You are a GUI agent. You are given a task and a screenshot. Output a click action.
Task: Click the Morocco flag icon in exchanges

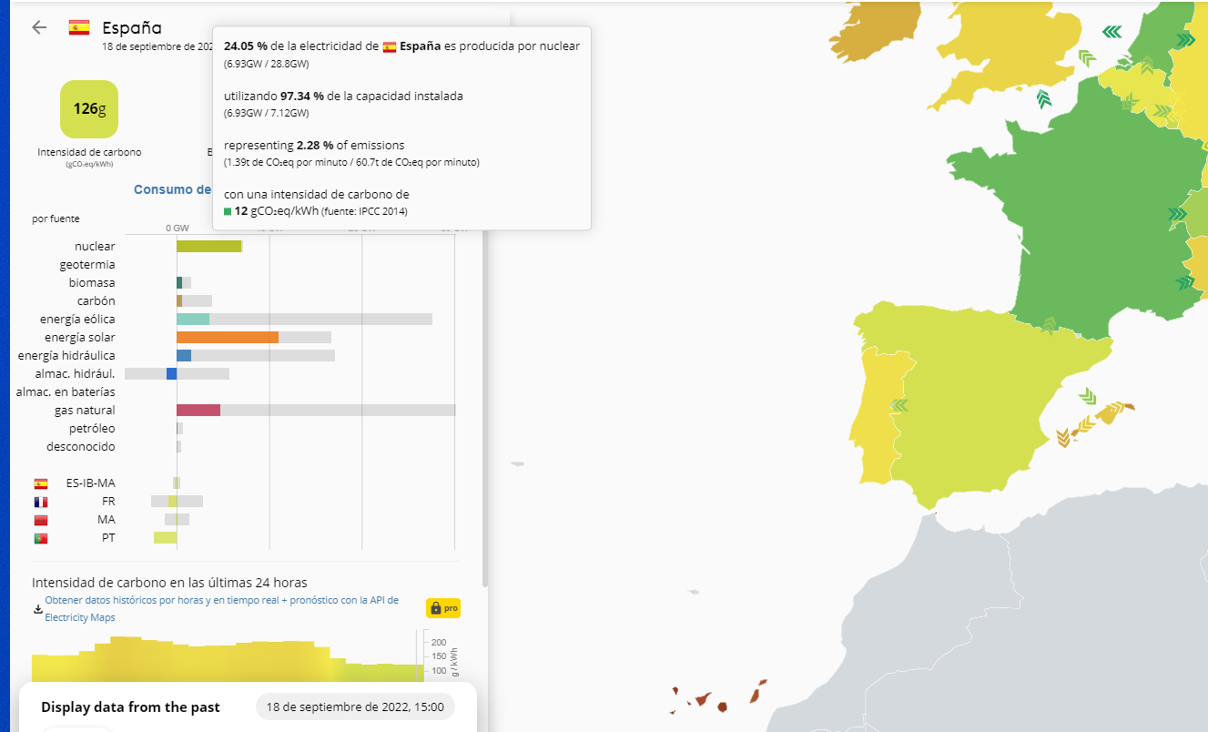pos(40,520)
